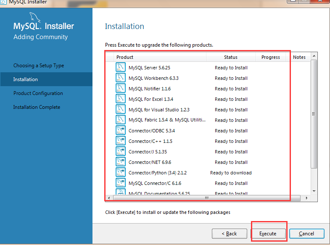The height and width of the screenshot is (245, 330).
Task: Go to Choosing a Setup Type step
Action: pyautogui.click(x=39, y=66)
